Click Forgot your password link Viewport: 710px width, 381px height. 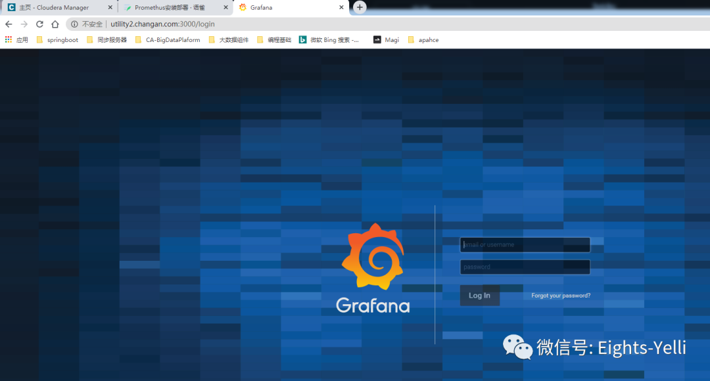(x=561, y=296)
